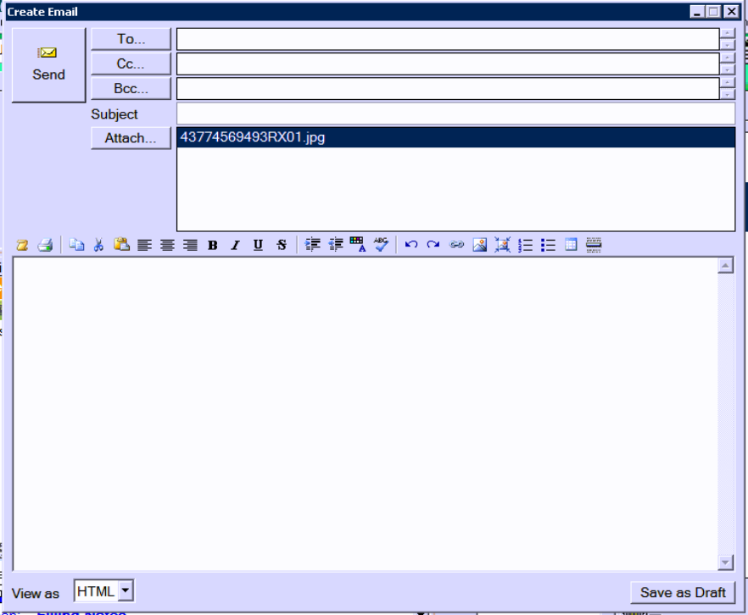Click the Paste clipboard icon
The image size is (748, 615).
click(x=121, y=245)
